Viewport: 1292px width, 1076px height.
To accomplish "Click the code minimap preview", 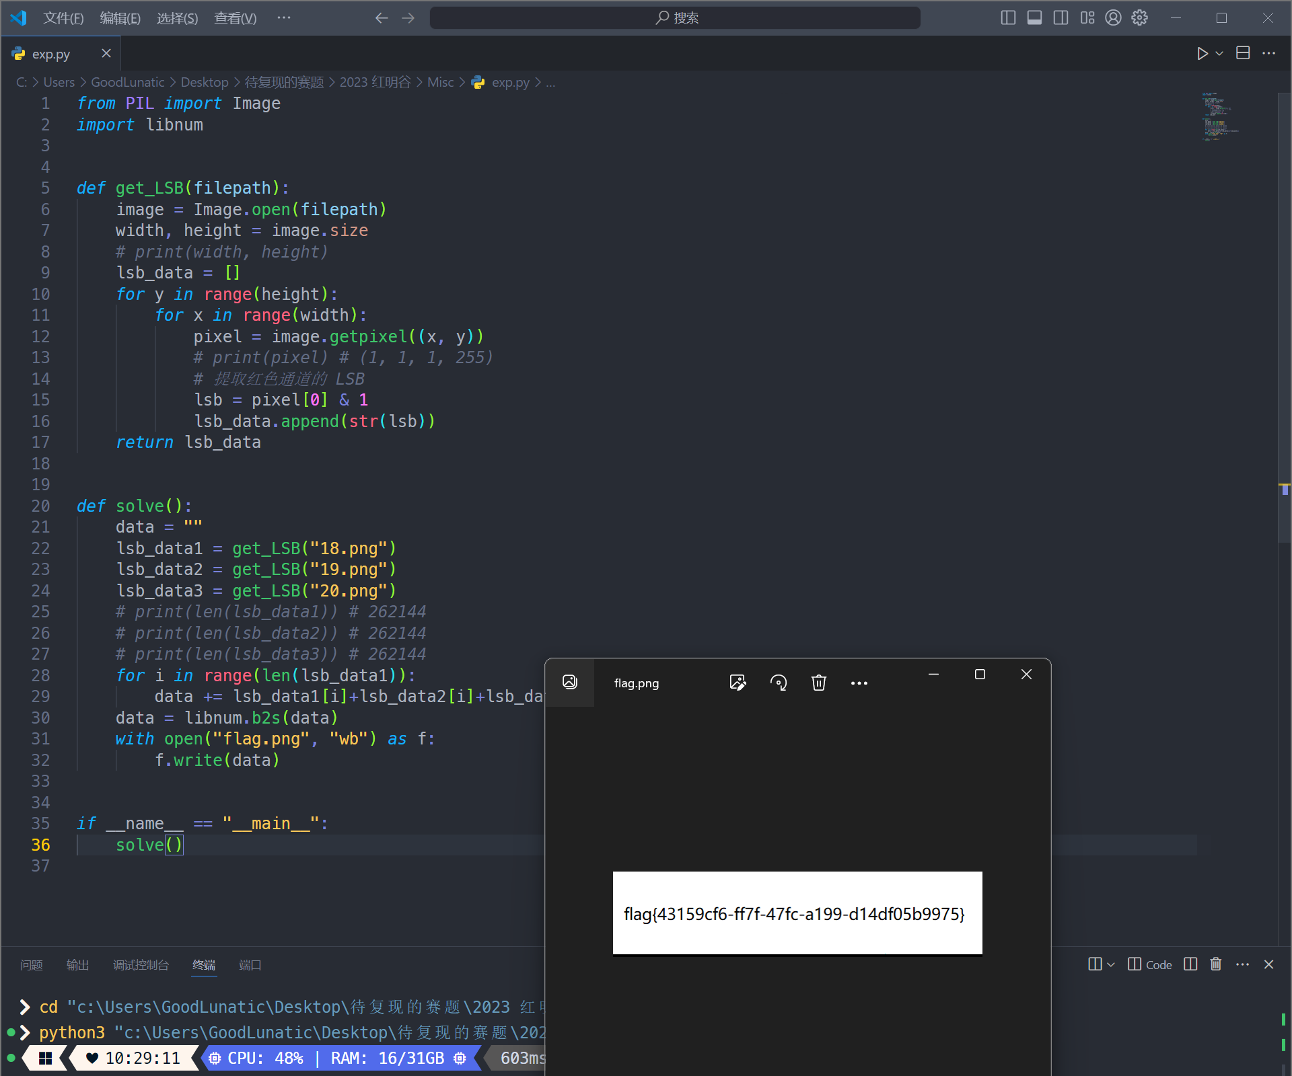I will pyautogui.click(x=1221, y=116).
